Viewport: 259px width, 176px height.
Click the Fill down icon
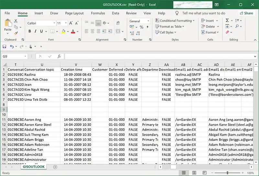pyautogui.click(x=227, y=26)
